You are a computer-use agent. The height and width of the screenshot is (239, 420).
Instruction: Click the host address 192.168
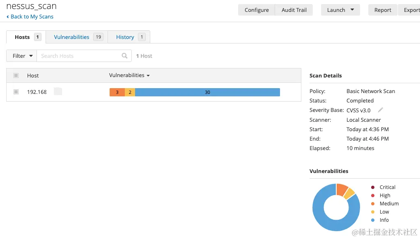coord(37,92)
